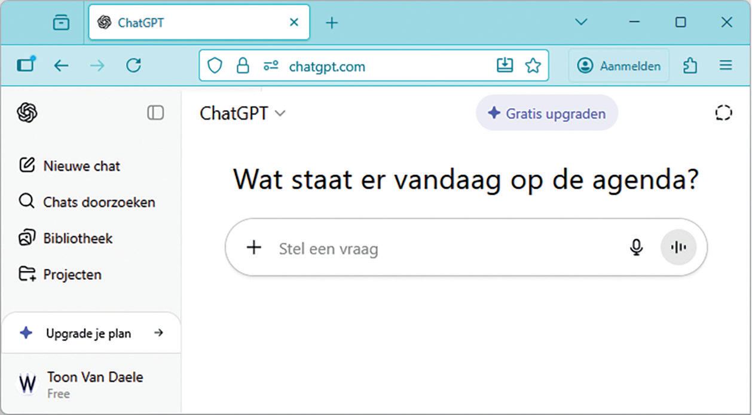Go back with the browser back arrow
The image size is (752, 415).
(x=62, y=66)
